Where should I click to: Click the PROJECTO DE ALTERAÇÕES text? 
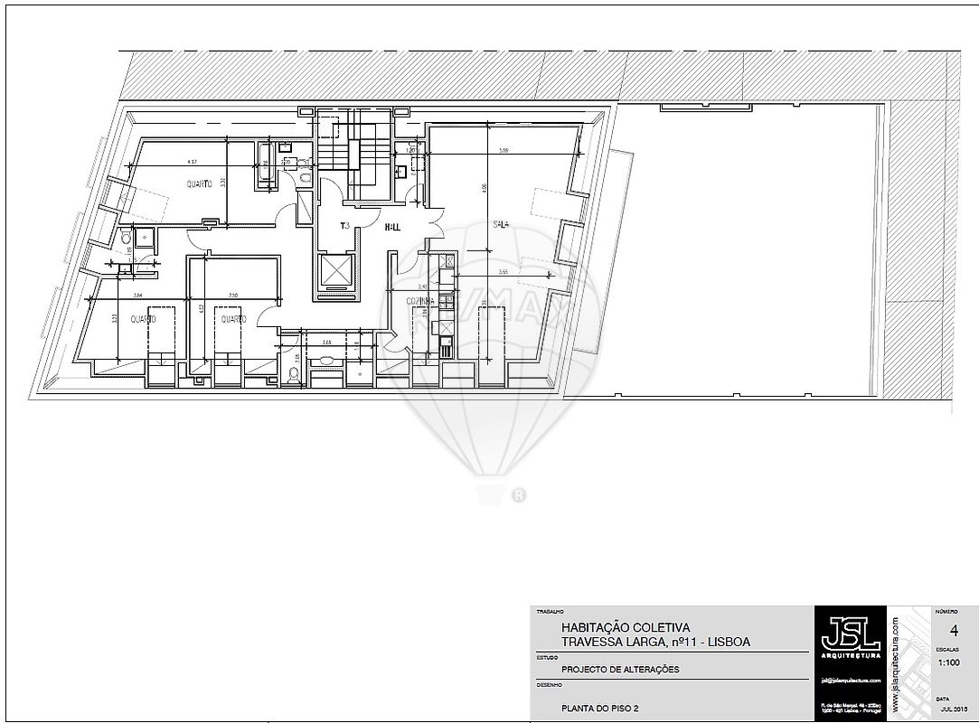click(619, 670)
